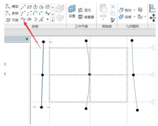Screen dimensions: 158x126
Task: Click the Copy to Clipboard icon
Action: [113, 13]
